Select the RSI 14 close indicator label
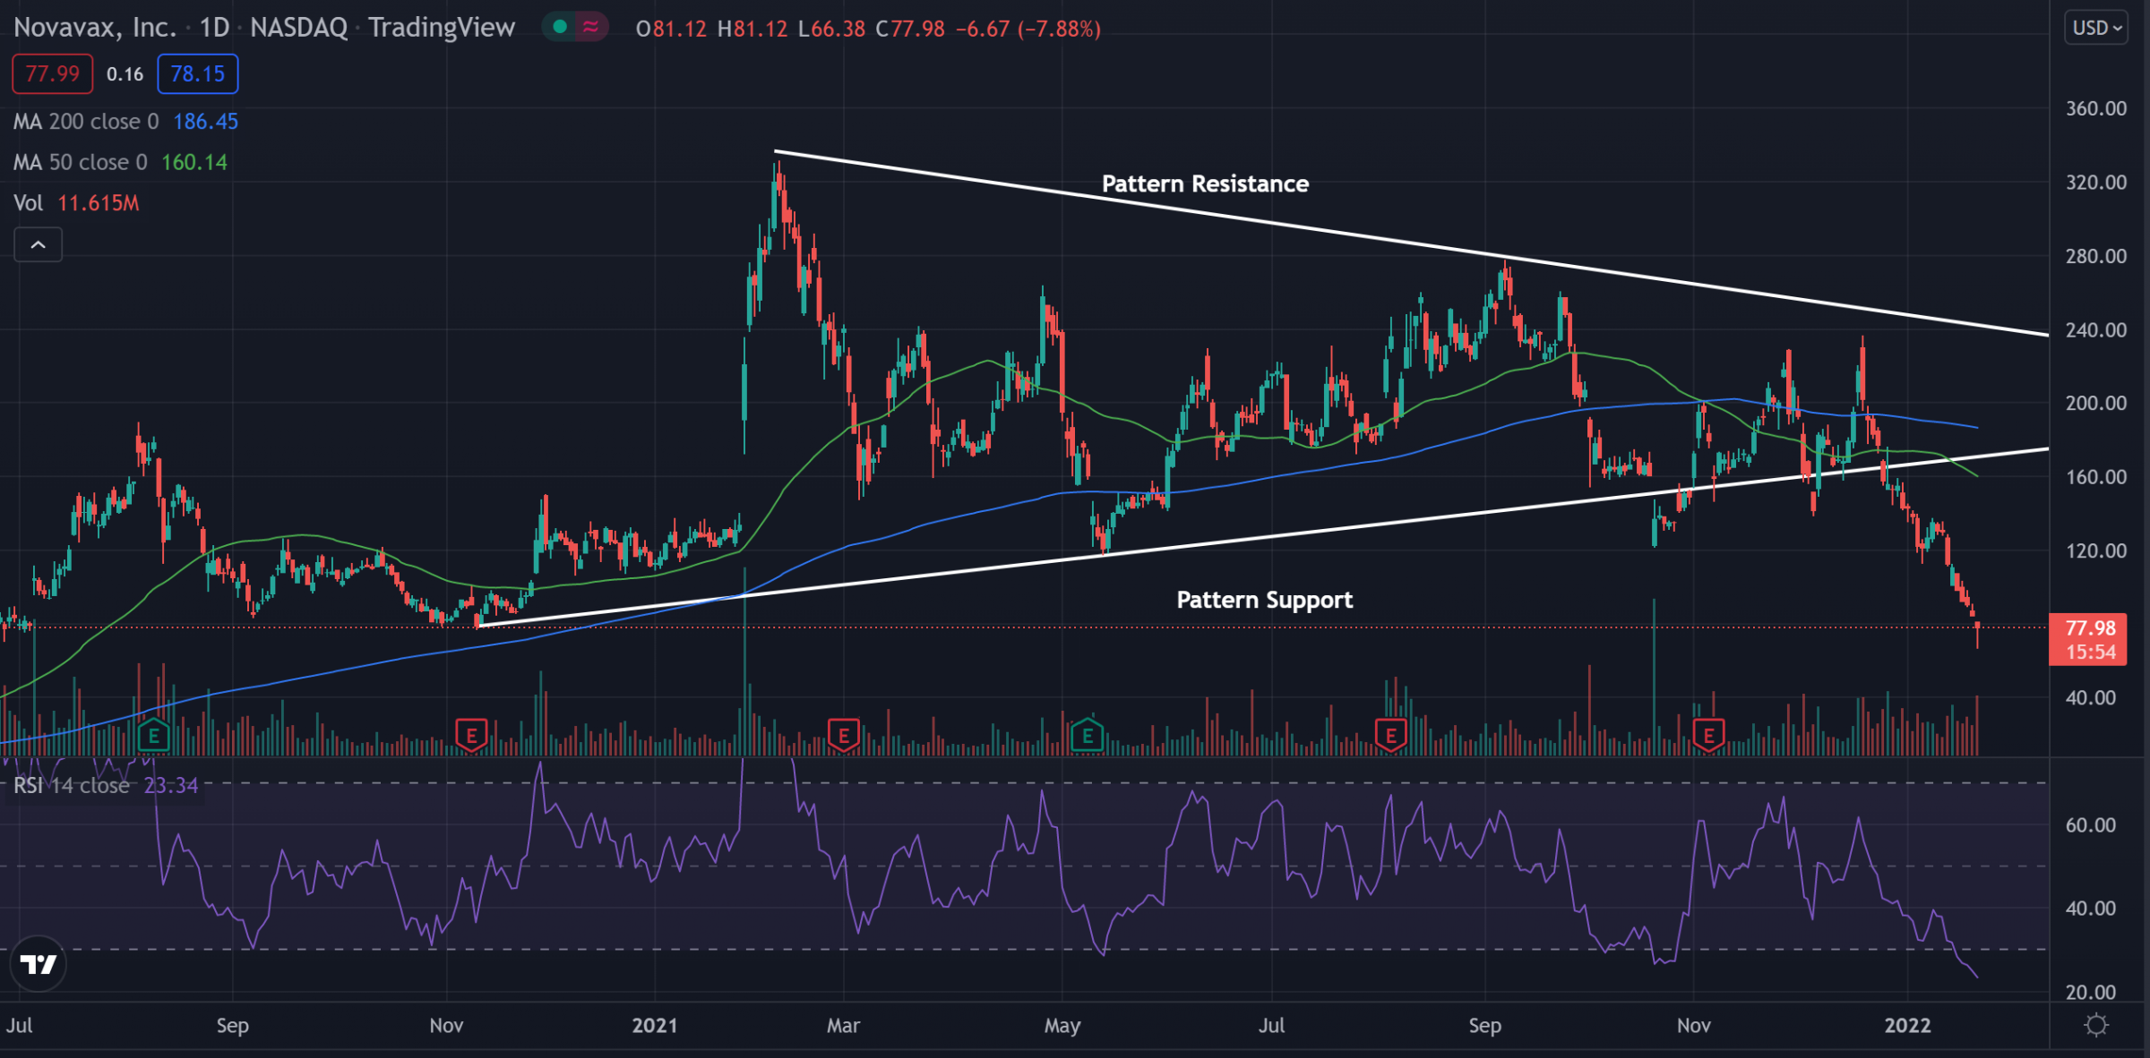The image size is (2150, 1058). coord(72,786)
